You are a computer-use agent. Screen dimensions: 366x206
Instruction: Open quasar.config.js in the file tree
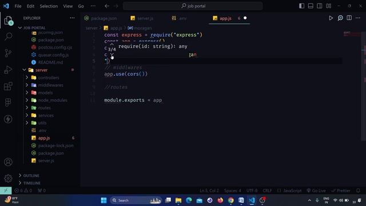(x=53, y=55)
